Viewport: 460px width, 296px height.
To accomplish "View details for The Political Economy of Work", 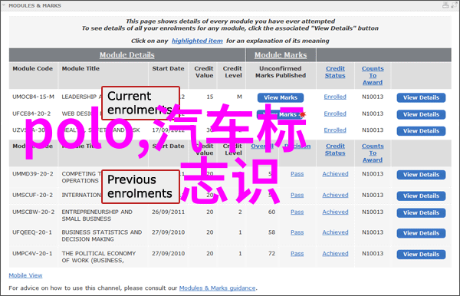I will coord(421,255).
